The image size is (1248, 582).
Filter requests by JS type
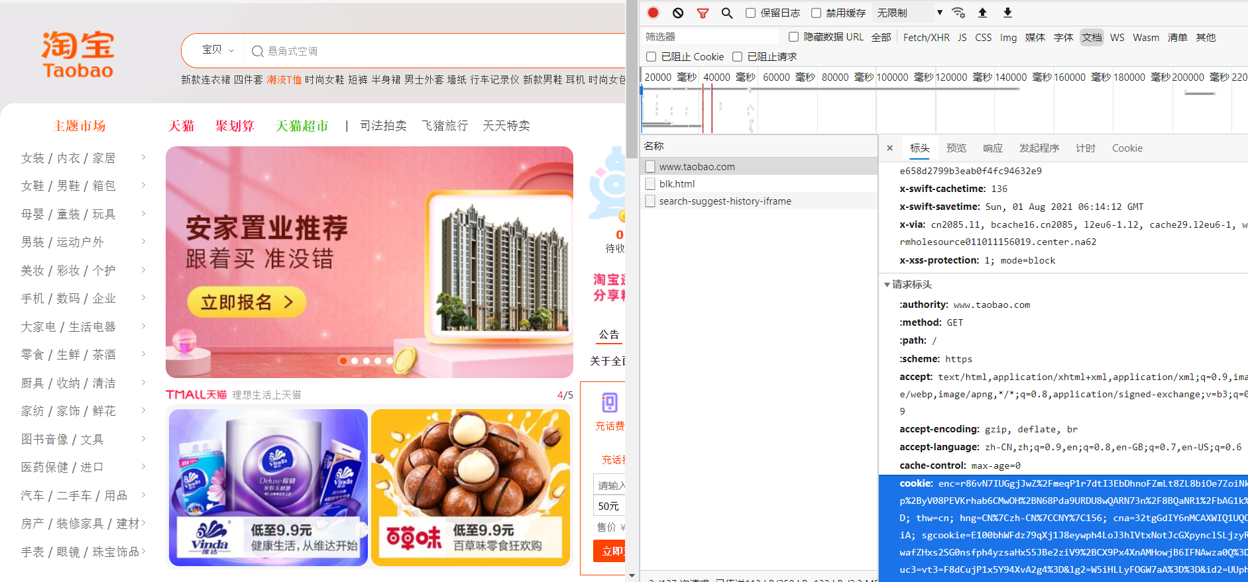click(962, 37)
